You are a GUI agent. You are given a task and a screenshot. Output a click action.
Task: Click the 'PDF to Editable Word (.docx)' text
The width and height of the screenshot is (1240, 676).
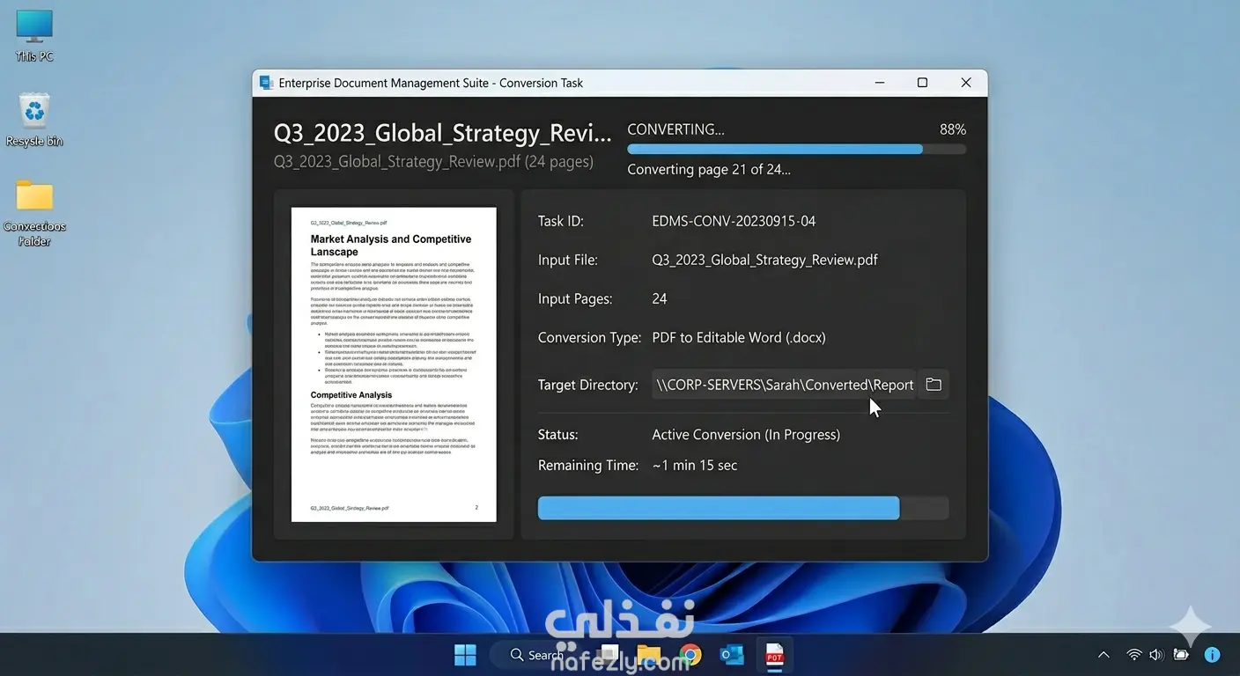tap(739, 337)
